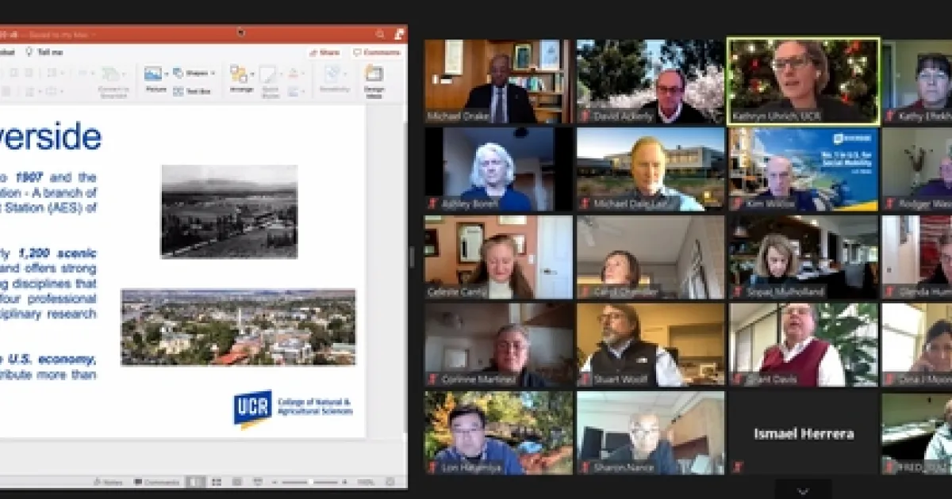
Task: Click the fit slide to window icon
Action: (390, 482)
